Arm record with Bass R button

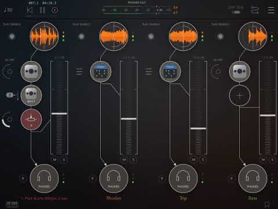[x=232, y=178]
